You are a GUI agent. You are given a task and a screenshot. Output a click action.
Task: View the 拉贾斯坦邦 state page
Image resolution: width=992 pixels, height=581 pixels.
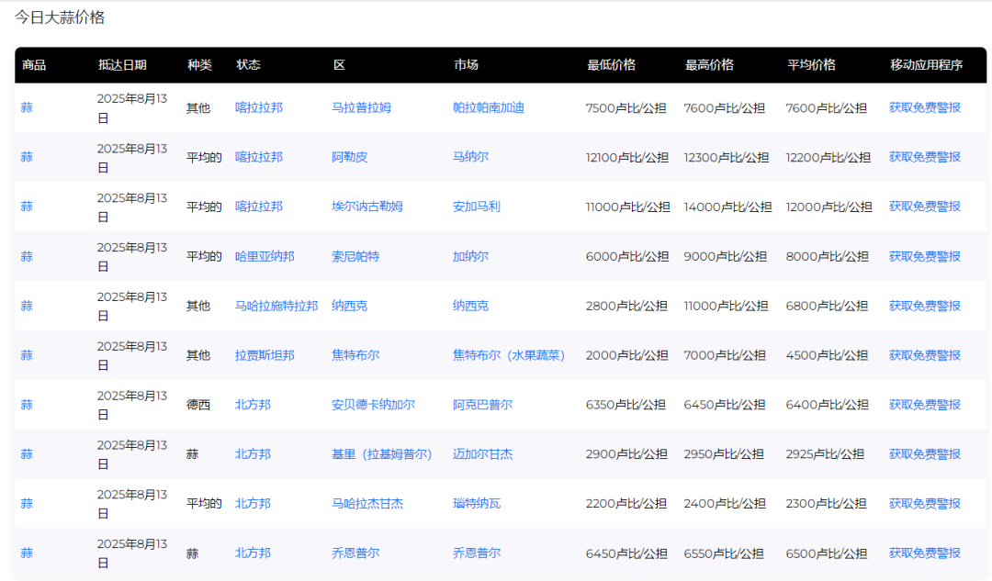pos(265,355)
